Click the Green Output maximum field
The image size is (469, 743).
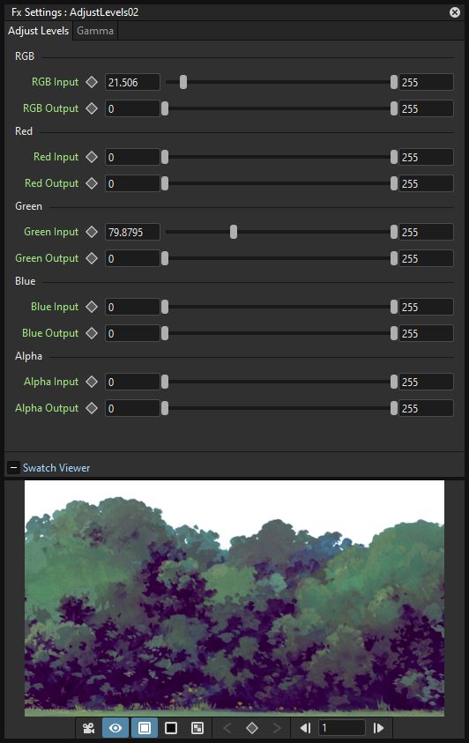click(426, 258)
